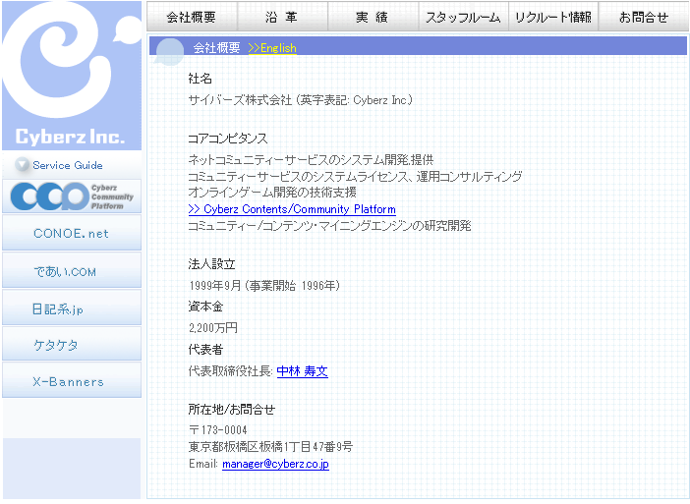
Task: Click the 代表者 heading
Action: (x=205, y=350)
